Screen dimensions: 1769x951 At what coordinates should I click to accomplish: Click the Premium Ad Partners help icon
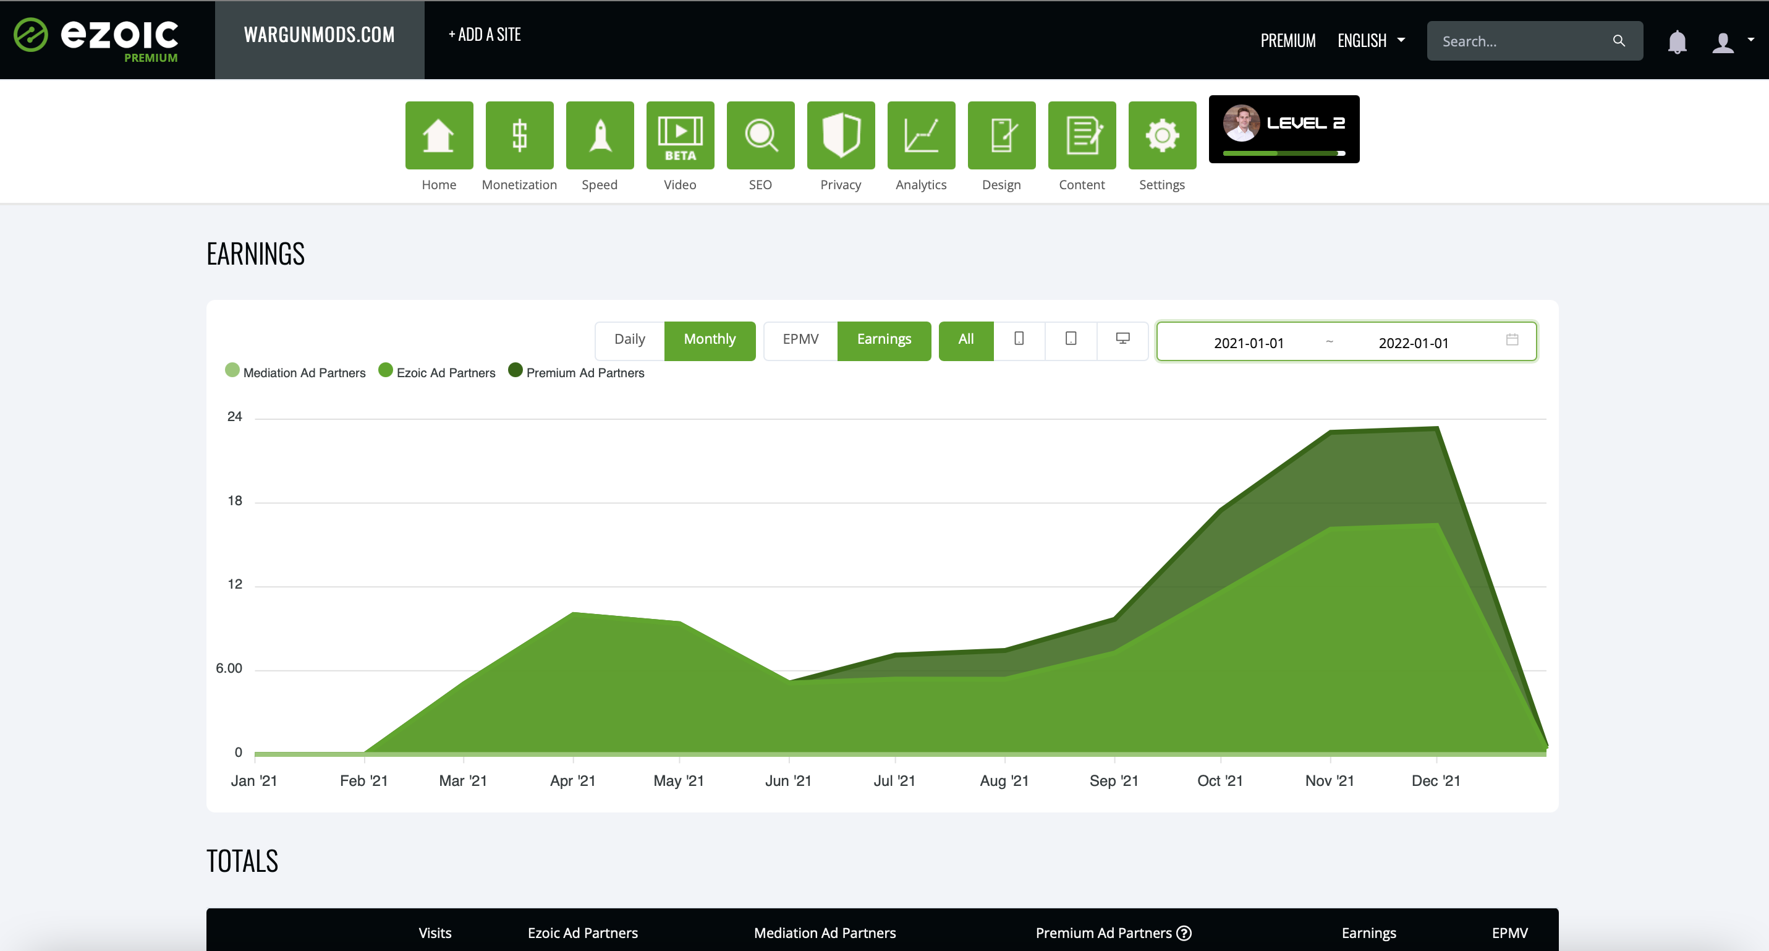1184,933
